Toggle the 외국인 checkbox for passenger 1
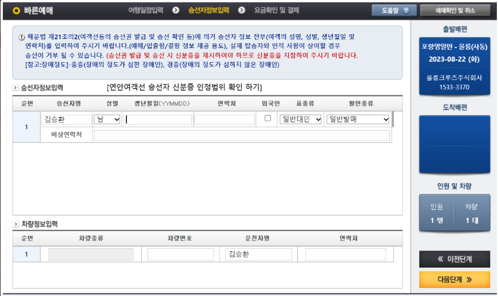The image size is (498, 296). point(268,118)
